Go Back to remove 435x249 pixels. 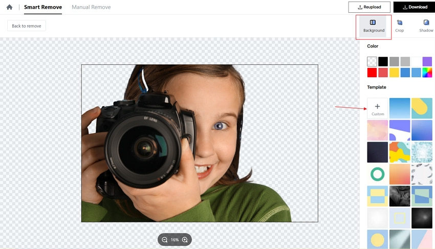tap(26, 26)
